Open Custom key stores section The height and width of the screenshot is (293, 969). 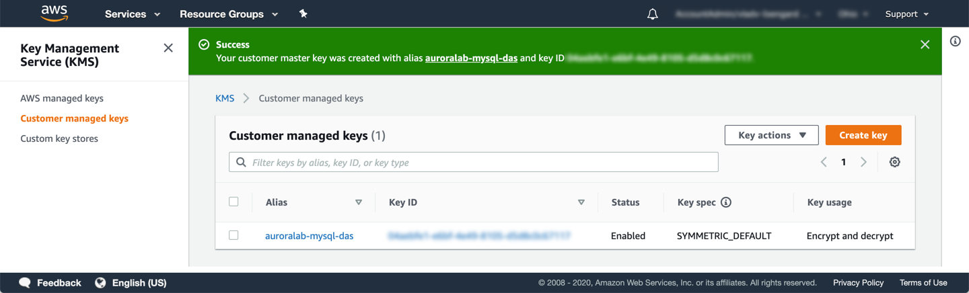click(59, 138)
